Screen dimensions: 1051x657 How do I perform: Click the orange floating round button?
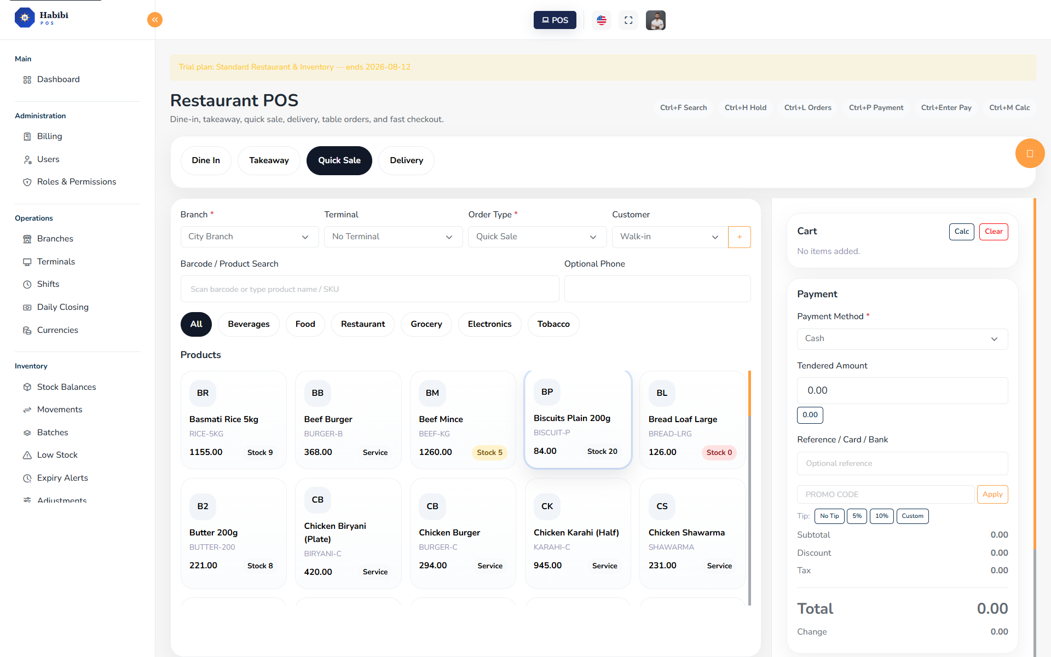pos(1030,153)
